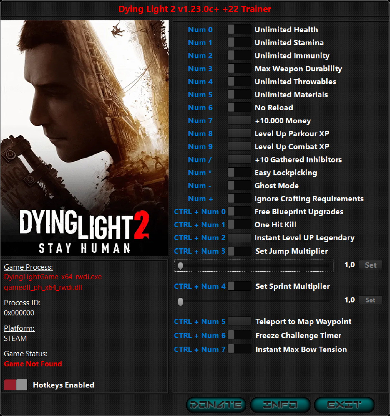The height and width of the screenshot is (416, 390).
Task: Activate Instant Level UP Legendary button
Action: tap(240, 238)
